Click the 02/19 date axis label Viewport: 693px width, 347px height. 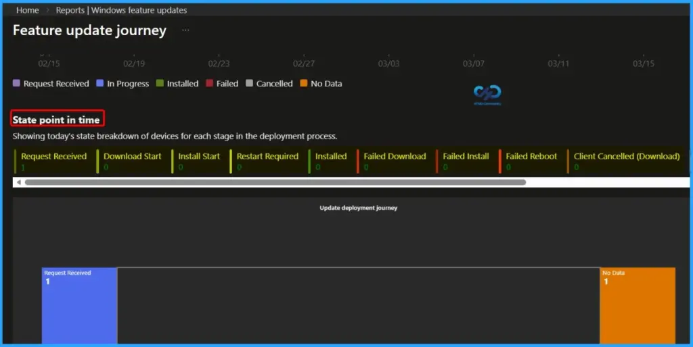[x=134, y=63]
